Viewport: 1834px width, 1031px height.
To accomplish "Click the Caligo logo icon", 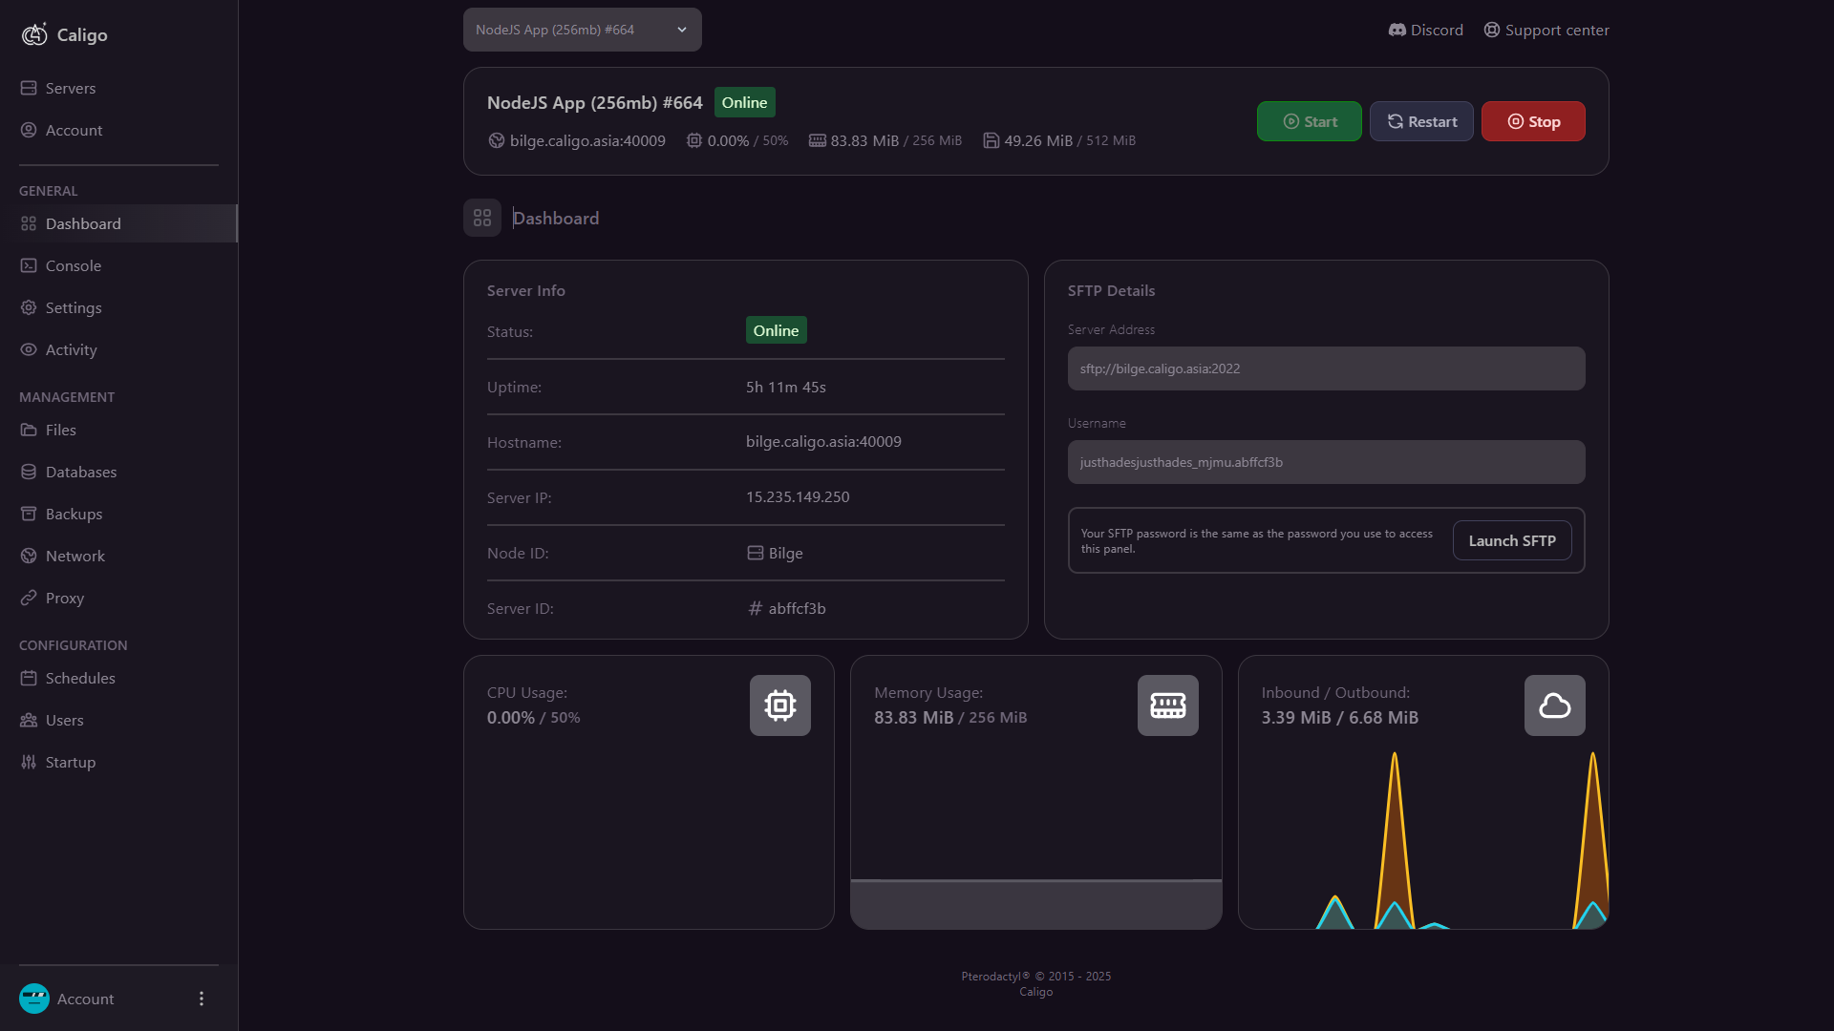I will [x=34, y=34].
